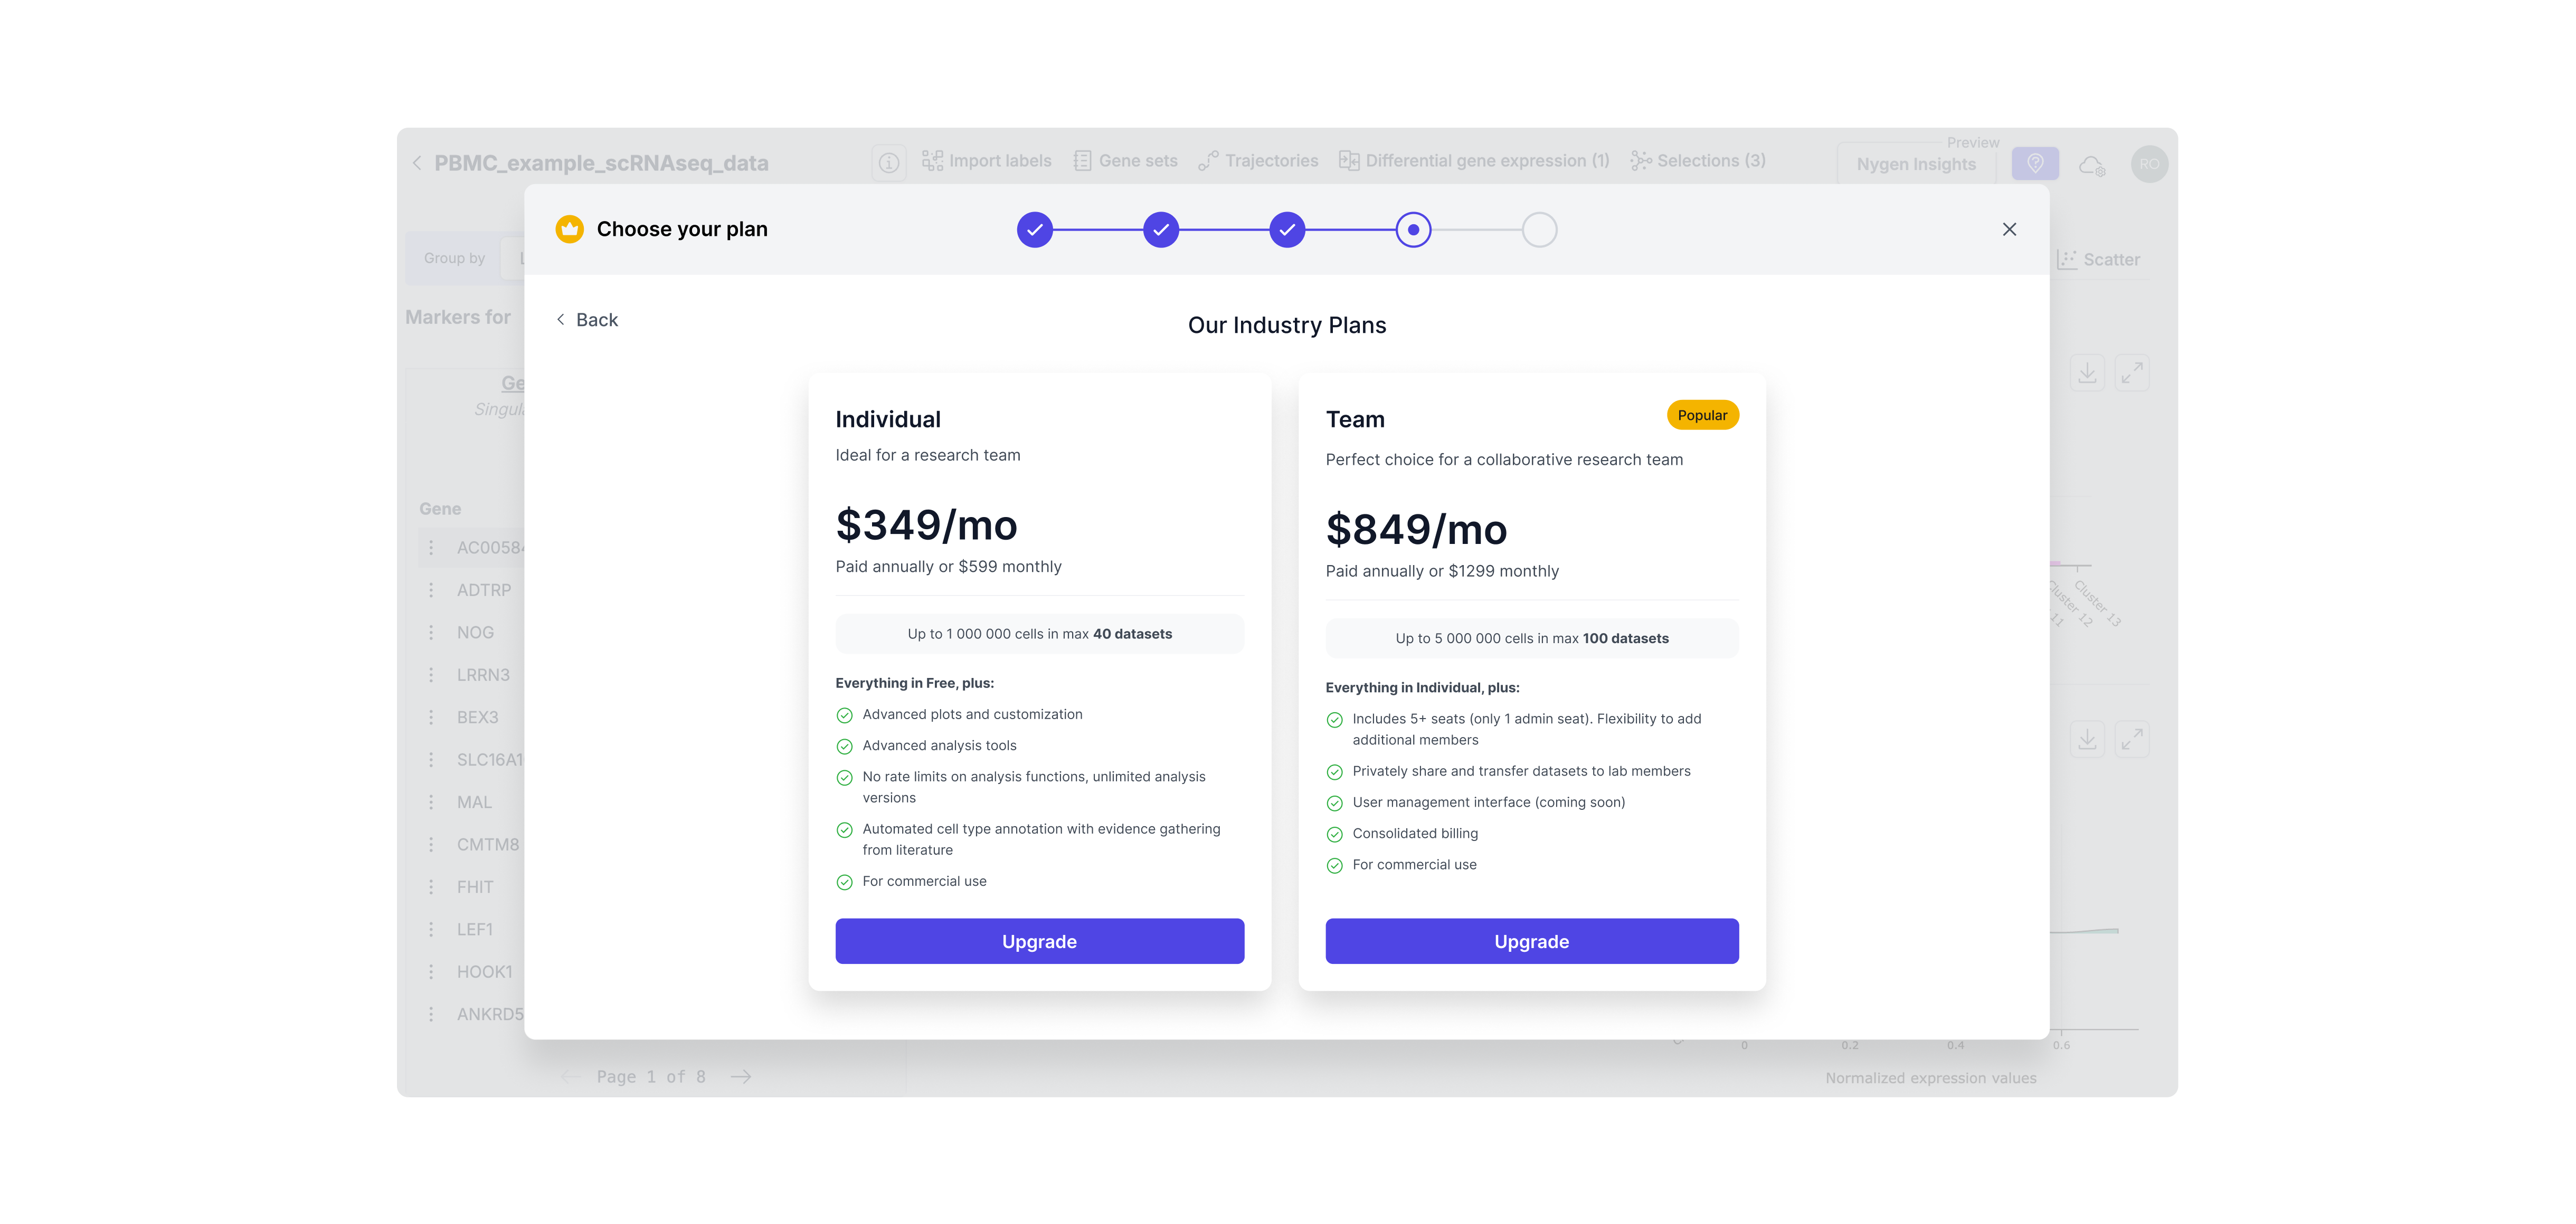This screenshot has width=2576, height=1224.
Task: Upgrade to the Individual plan
Action: click(x=1039, y=941)
